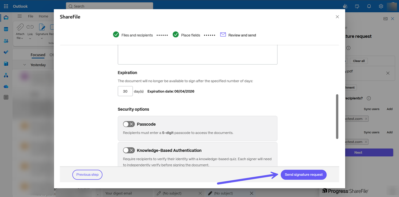Close the first (No subject) draft tab

point(200,193)
